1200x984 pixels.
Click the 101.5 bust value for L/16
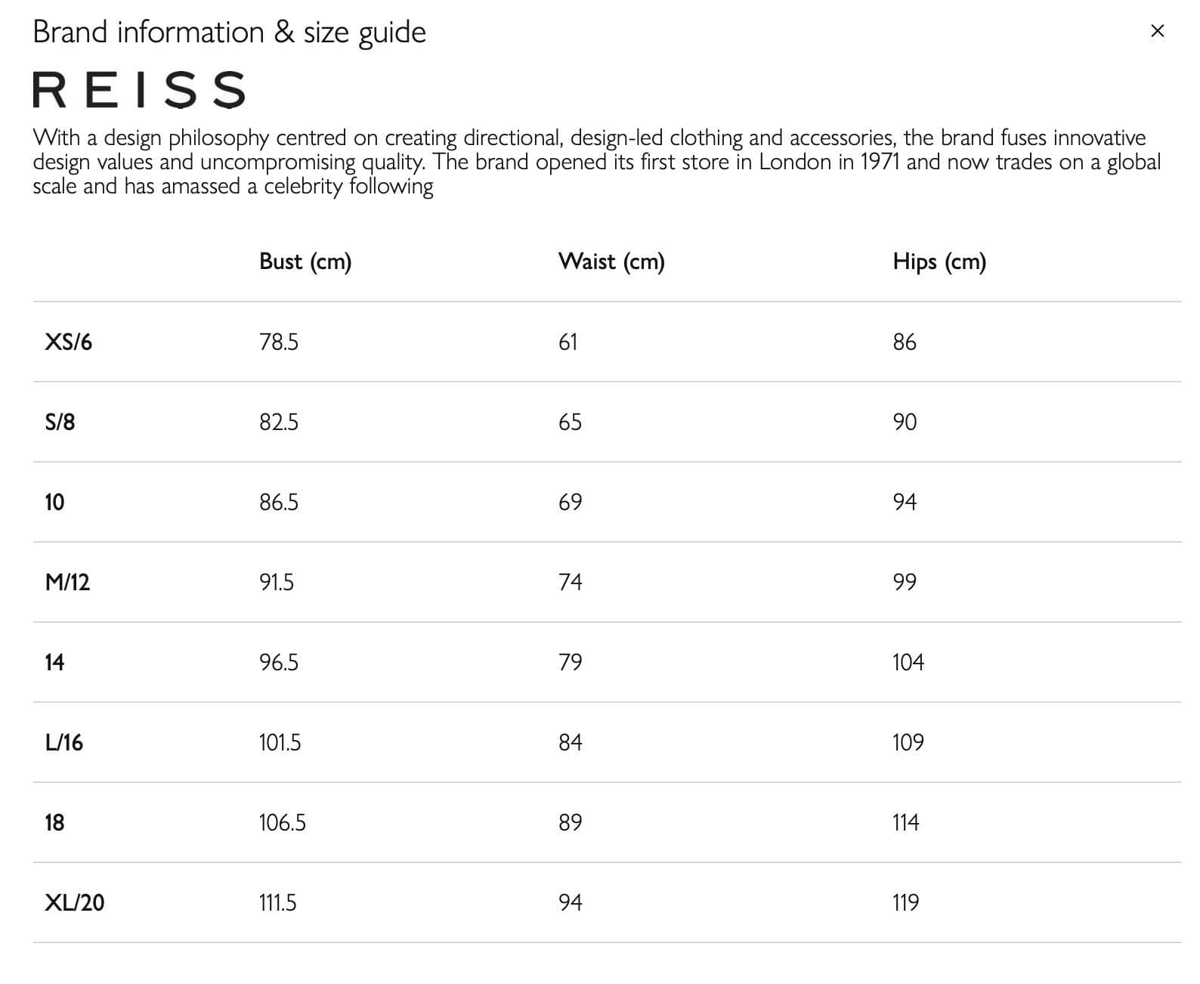(280, 743)
